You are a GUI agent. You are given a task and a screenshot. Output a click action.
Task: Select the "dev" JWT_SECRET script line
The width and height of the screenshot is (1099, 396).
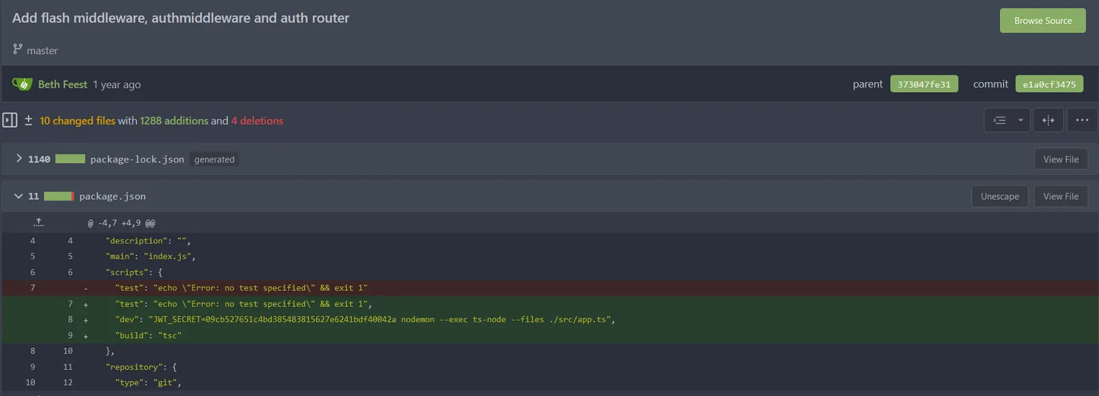549,320
